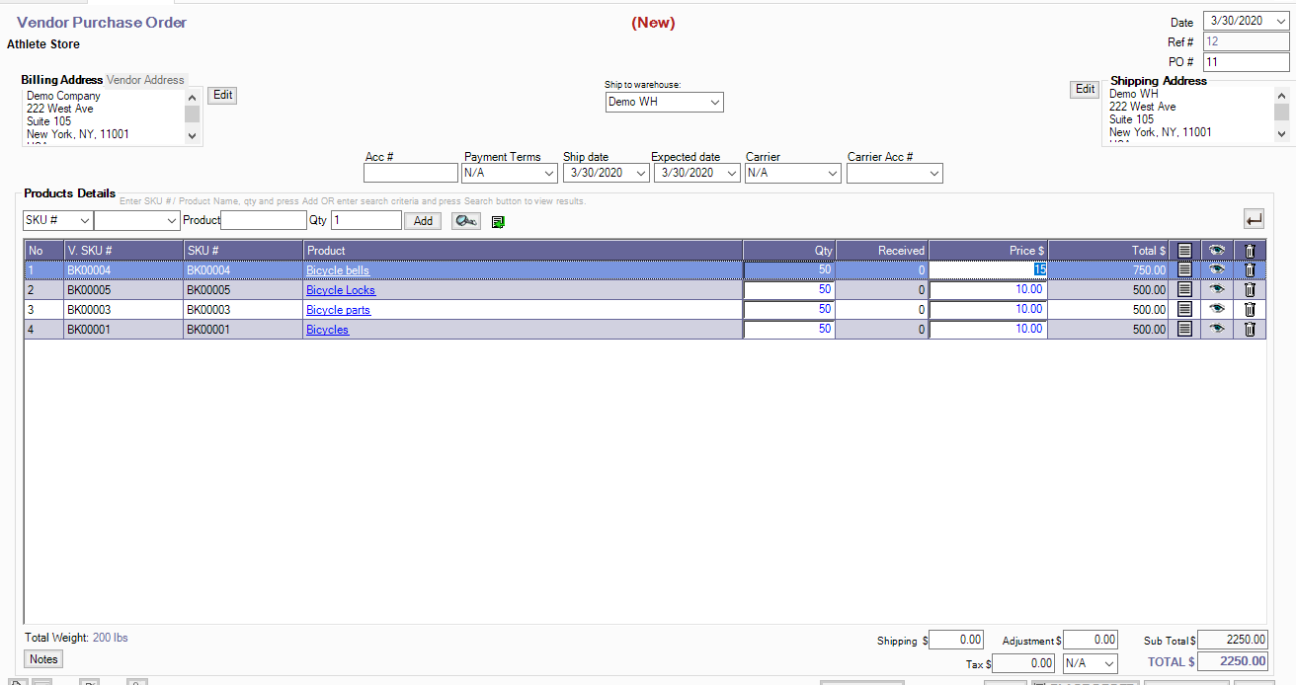Open the Bicycle Locks product link
The width and height of the screenshot is (1296, 685).
tap(340, 290)
